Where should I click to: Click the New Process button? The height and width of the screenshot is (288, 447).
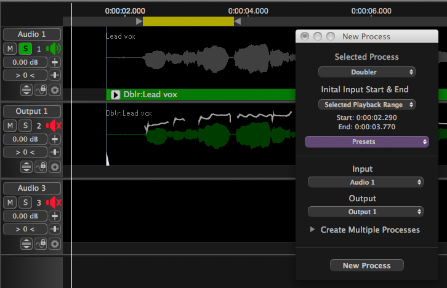pos(366,265)
